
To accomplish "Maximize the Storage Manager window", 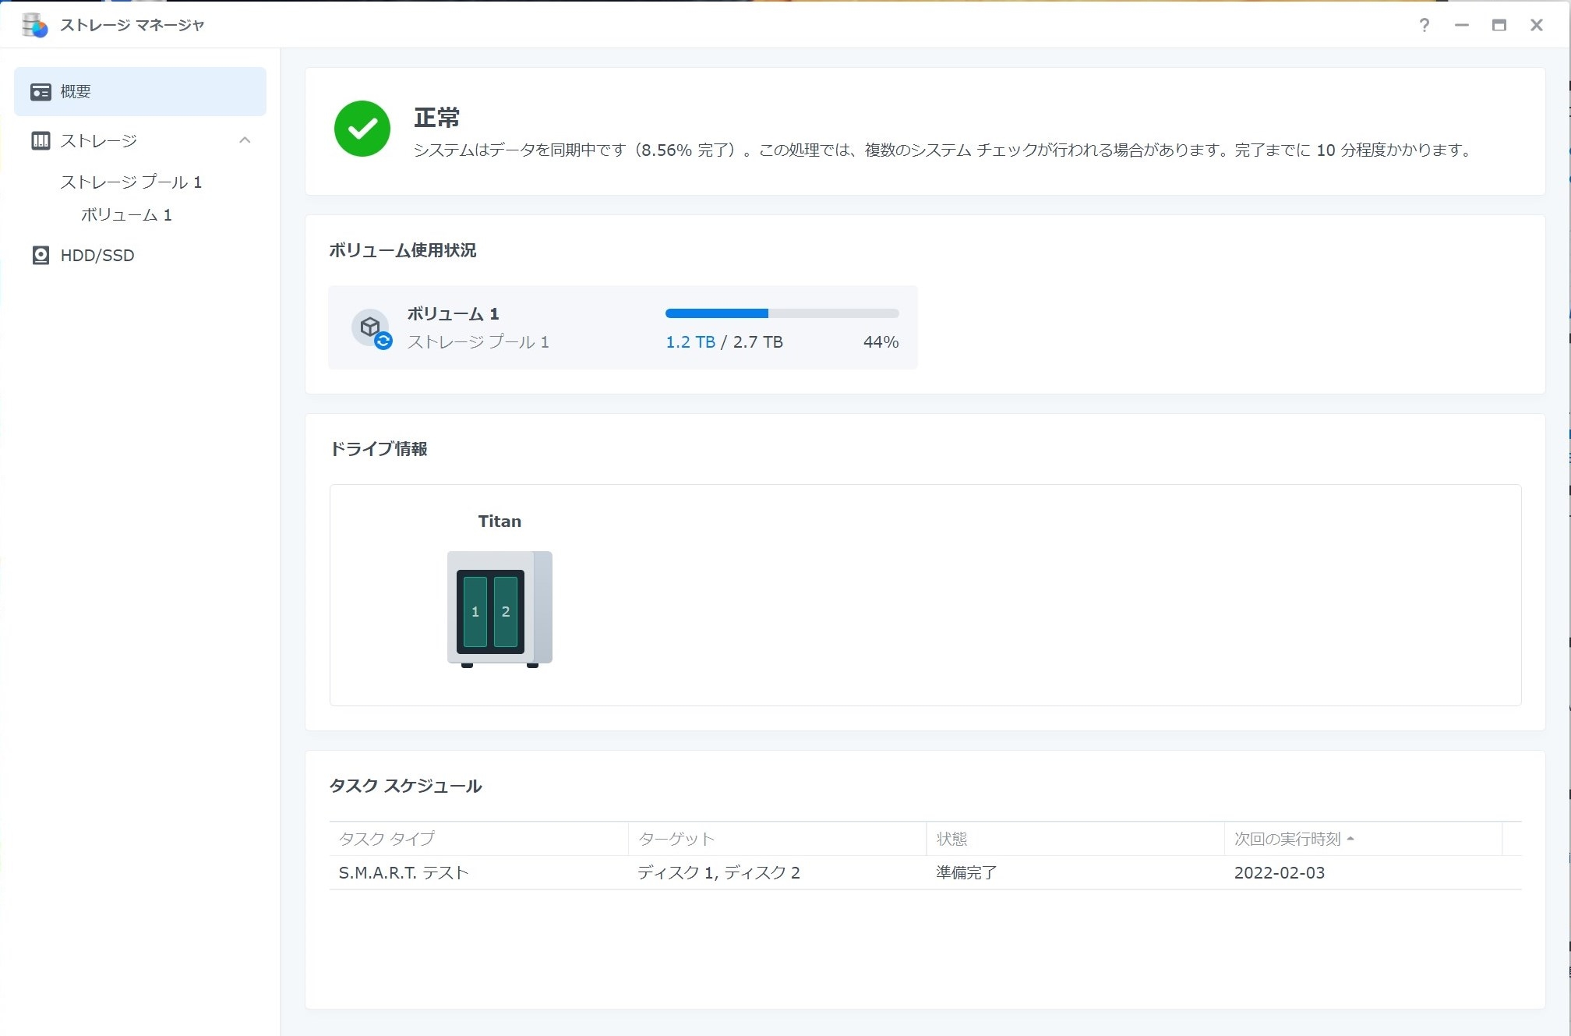I will tap(1499, 25).
